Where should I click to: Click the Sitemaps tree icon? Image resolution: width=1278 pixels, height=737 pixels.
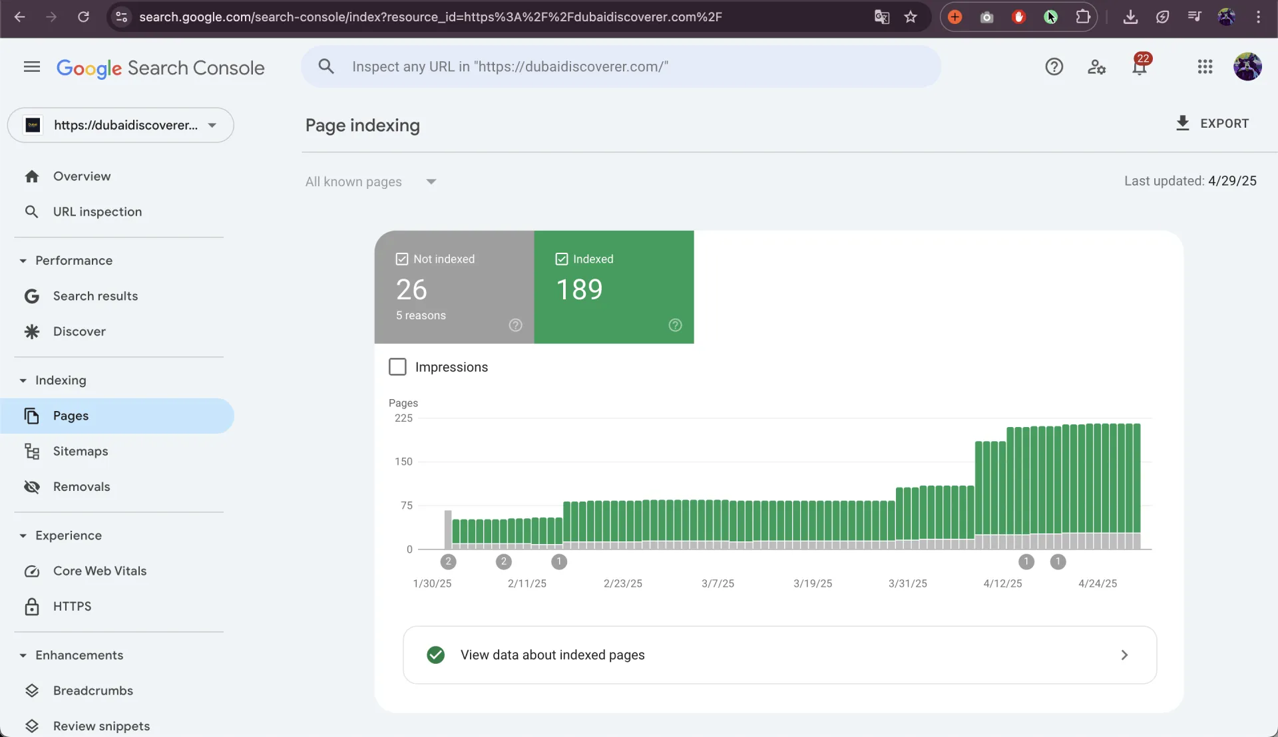(x=31, y=451)
